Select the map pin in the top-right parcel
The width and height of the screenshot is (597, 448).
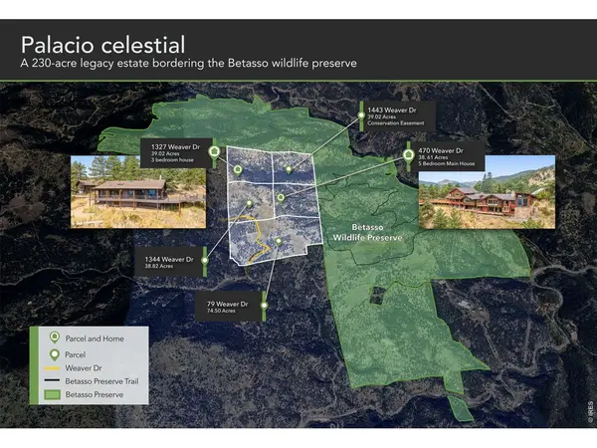point(289,169)
